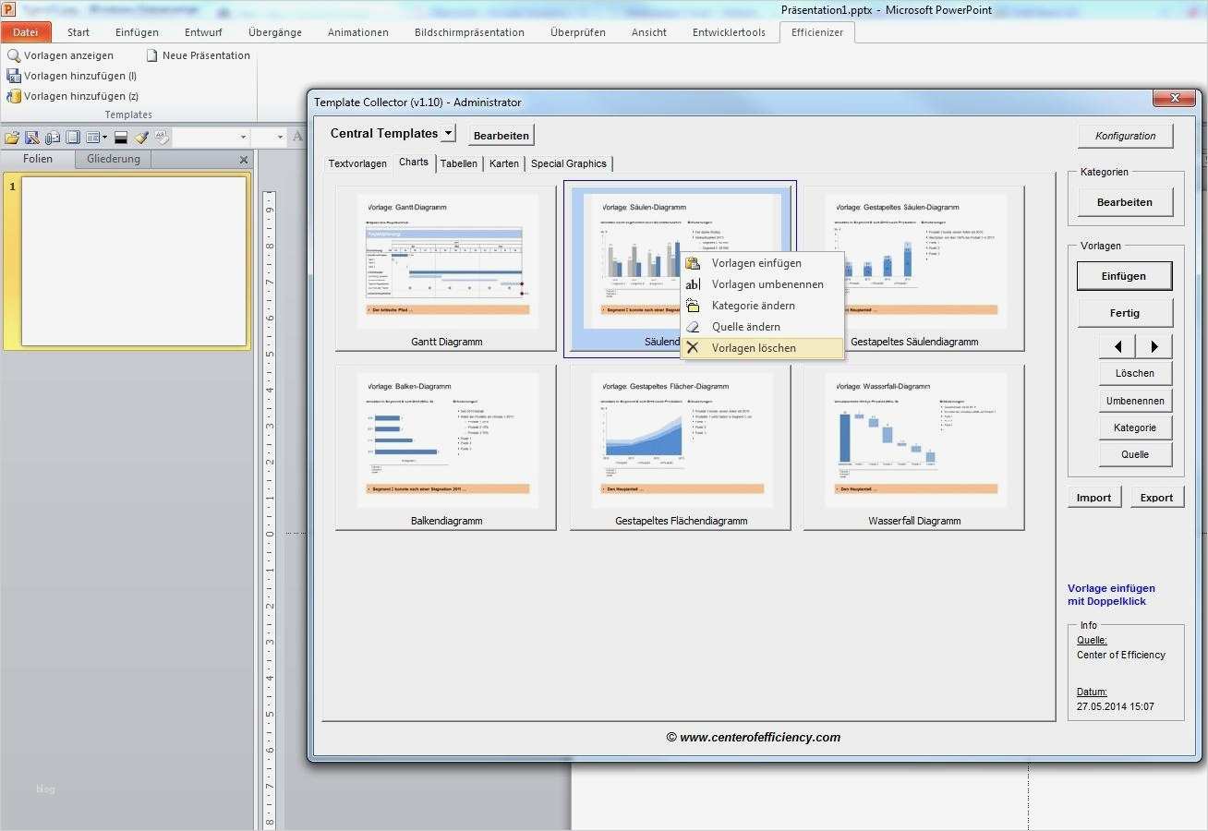1208x831 pixels.
Task: Click the Einfügen button in Vorlagen group
Action: pyautogui.click(x=1124, y=276)
